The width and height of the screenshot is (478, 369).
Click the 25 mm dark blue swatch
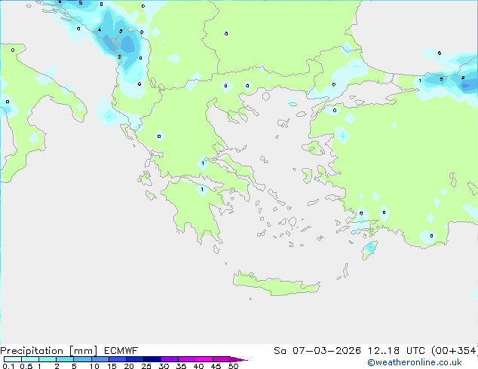coord(152,359)
